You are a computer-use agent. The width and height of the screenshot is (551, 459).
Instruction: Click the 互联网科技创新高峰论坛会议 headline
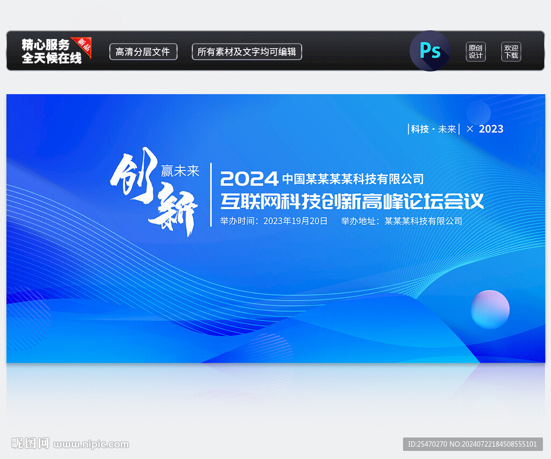352,201
